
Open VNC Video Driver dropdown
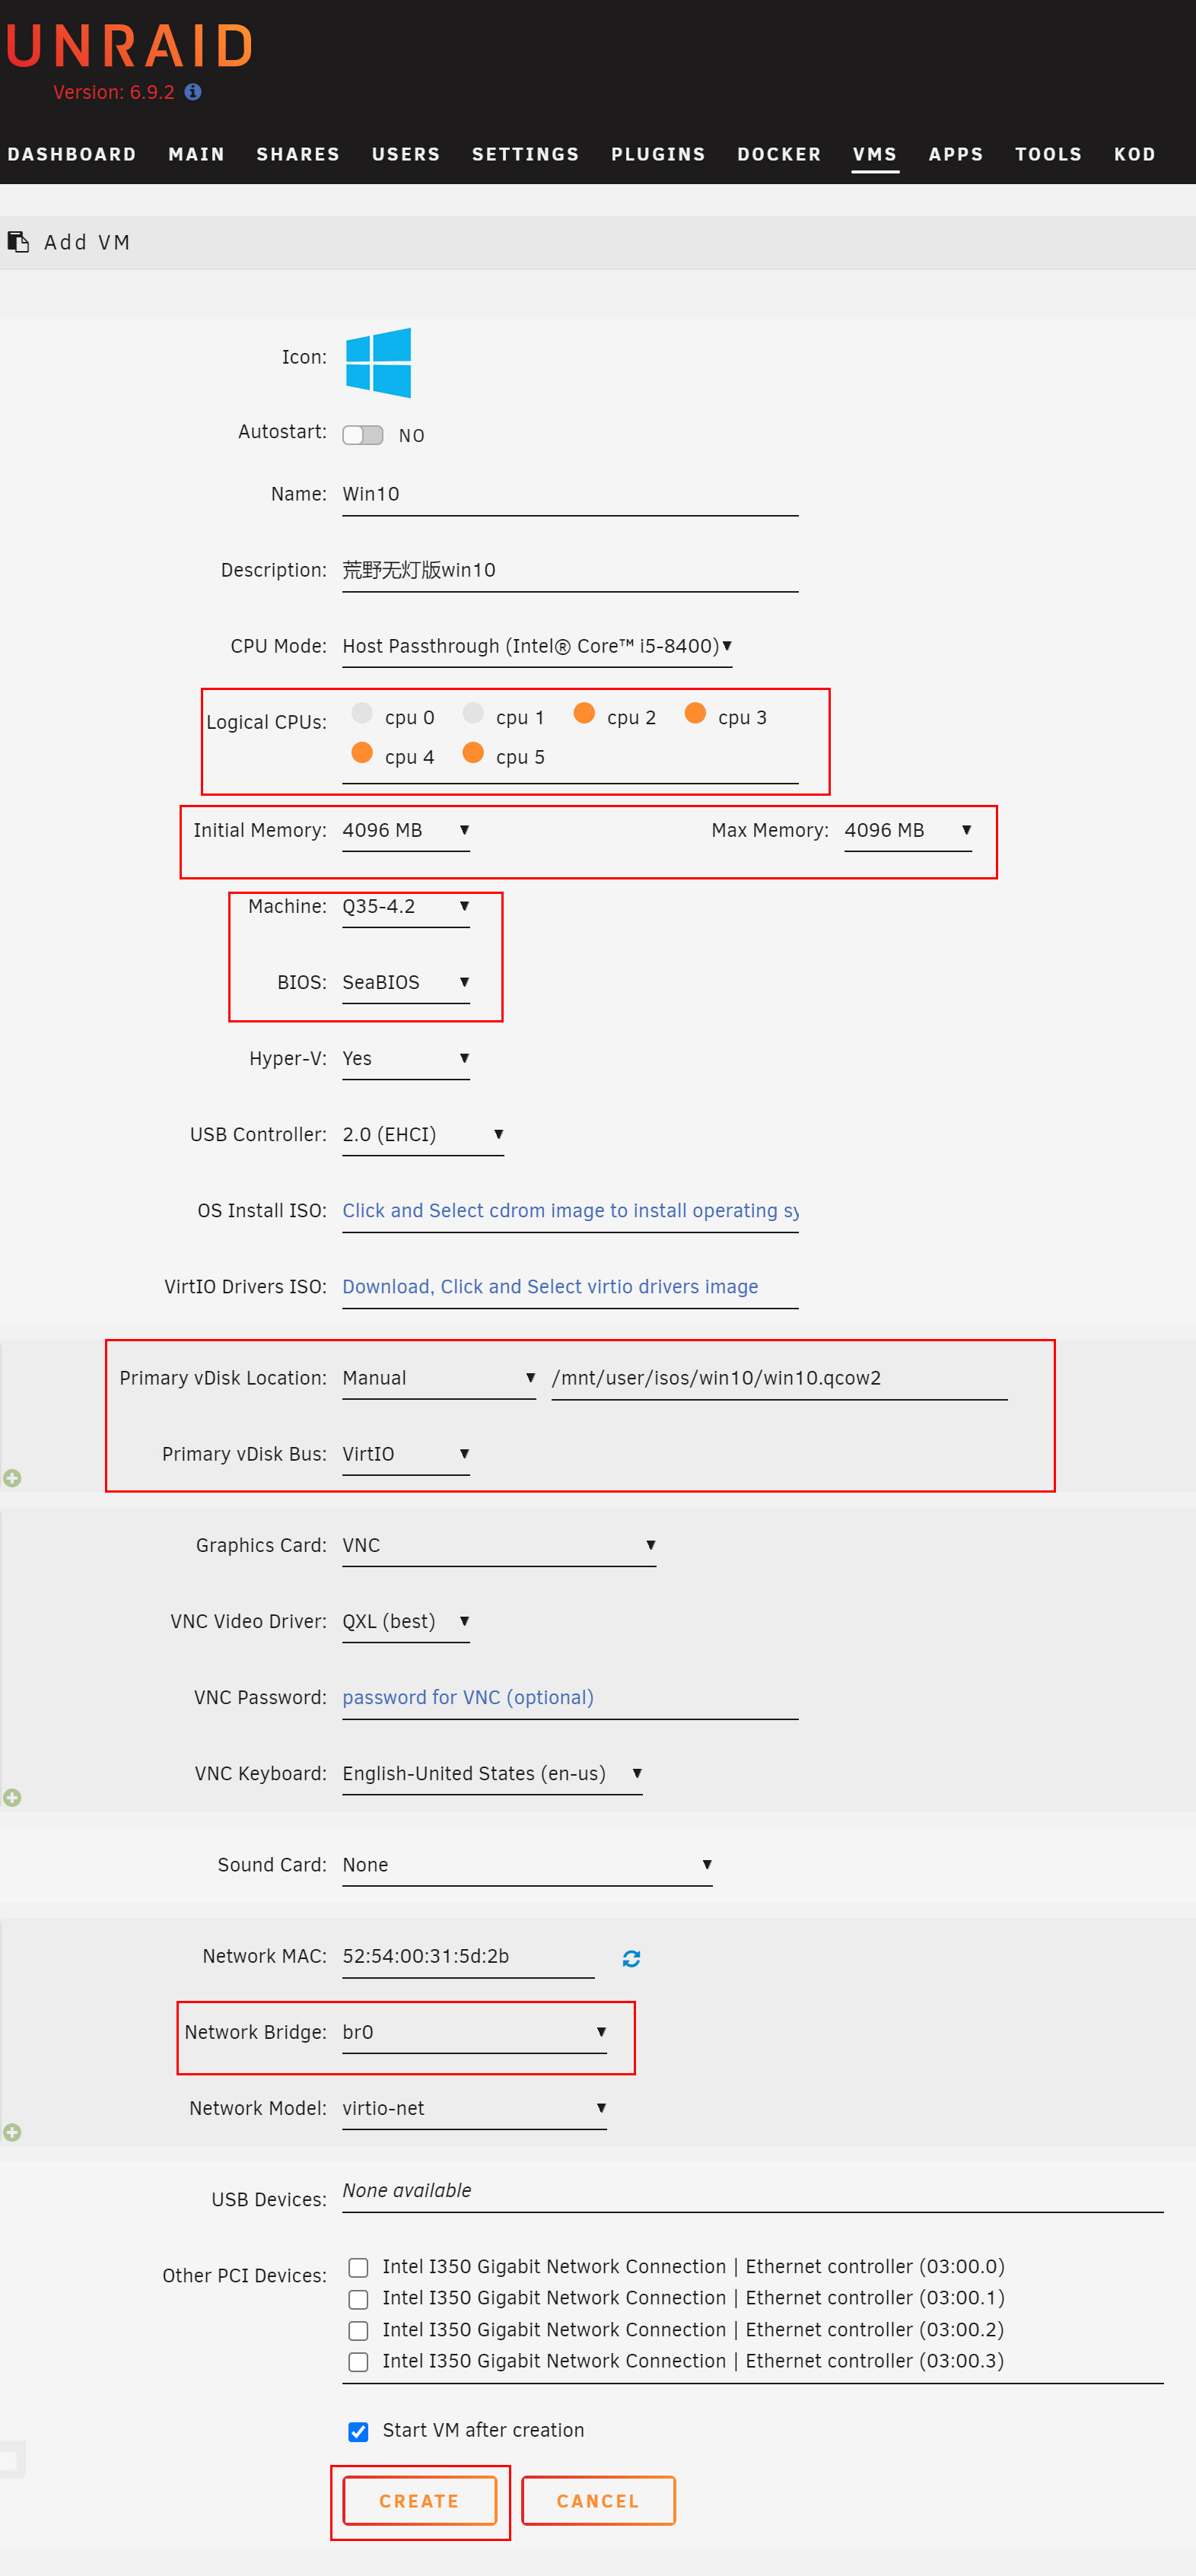pos(406,1622)
